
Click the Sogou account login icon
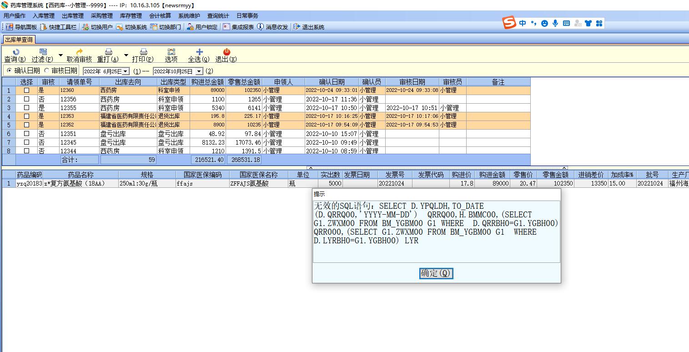tap(578, 23)
